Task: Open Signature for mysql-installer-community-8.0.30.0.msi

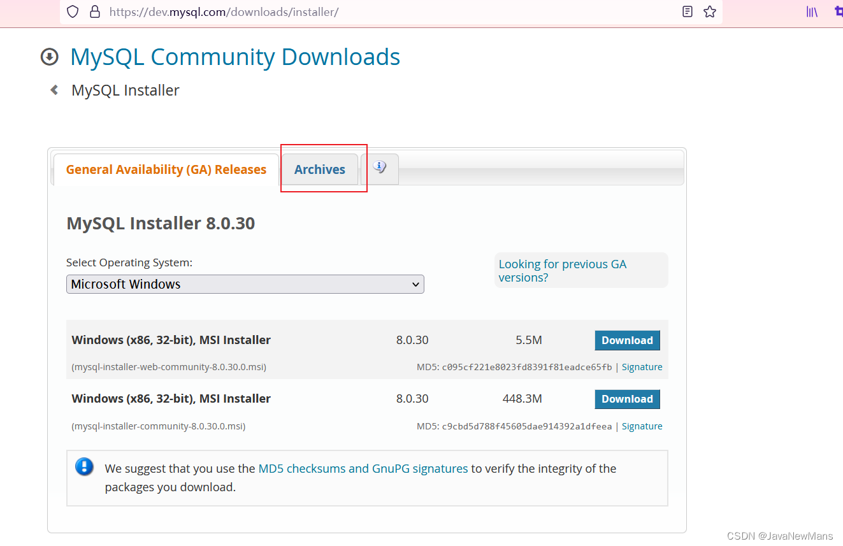Action: click(642, 426)
